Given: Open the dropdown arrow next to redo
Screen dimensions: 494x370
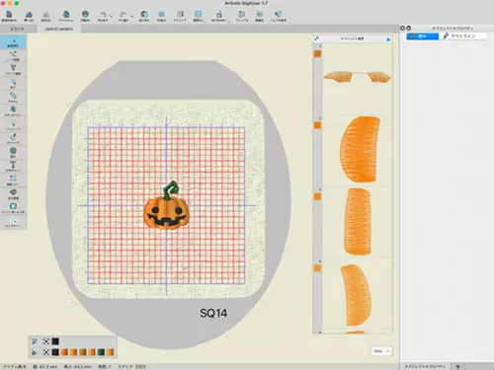Looking at the screenshot, I should 132,16.
